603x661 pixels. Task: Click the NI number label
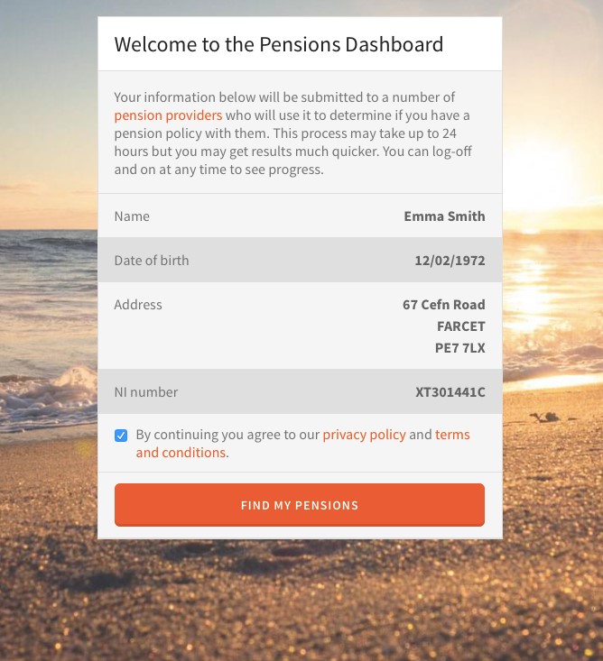(146, 392)
